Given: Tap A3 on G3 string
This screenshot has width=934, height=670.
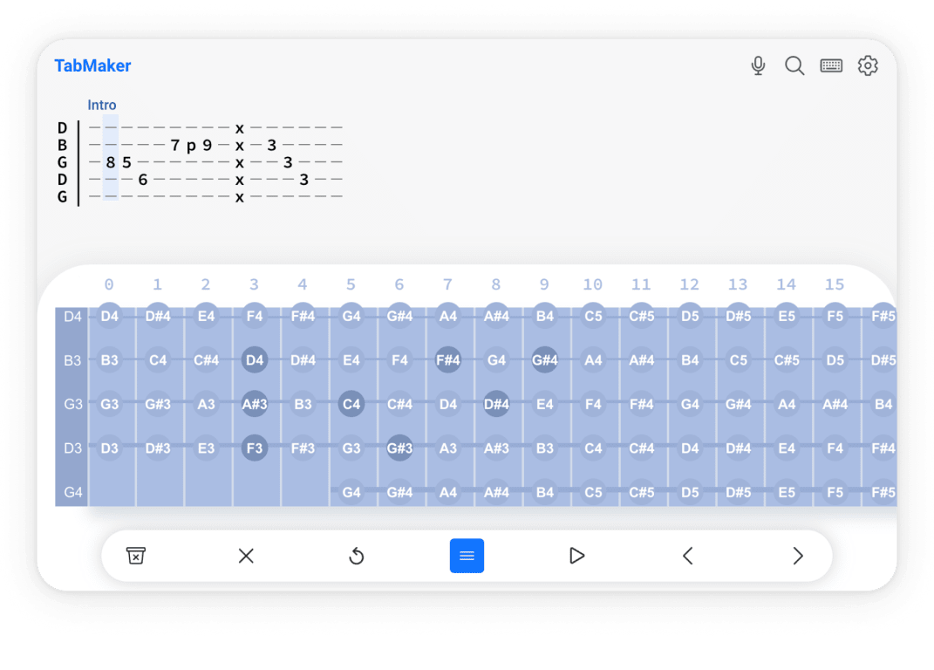Looking at the screenshot, I should click(x=206, y=404).
